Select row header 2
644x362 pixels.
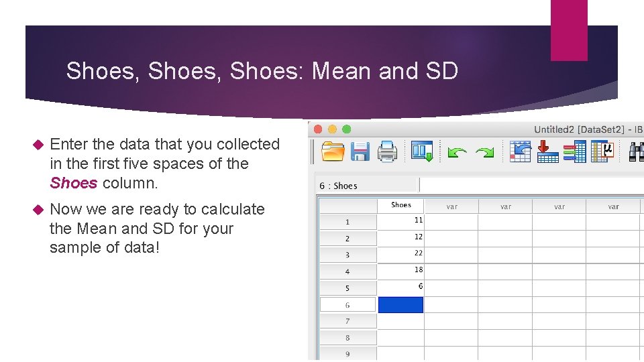(x=348, y=239)
